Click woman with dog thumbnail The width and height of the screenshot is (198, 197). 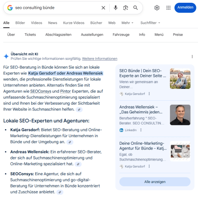[x=180, y=78]
